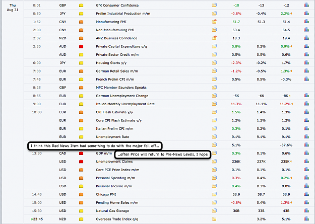Open chart icon for GfK Consumer Confidence

click(x=306, y=5)
